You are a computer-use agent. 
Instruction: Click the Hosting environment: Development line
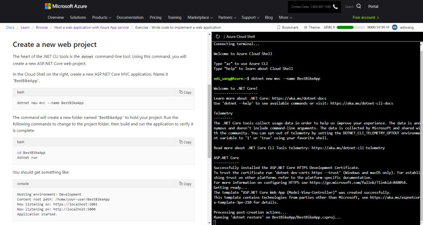pos(49,194)
